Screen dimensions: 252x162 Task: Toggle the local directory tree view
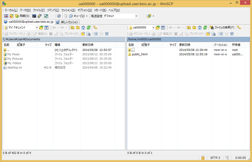(95, 28)
